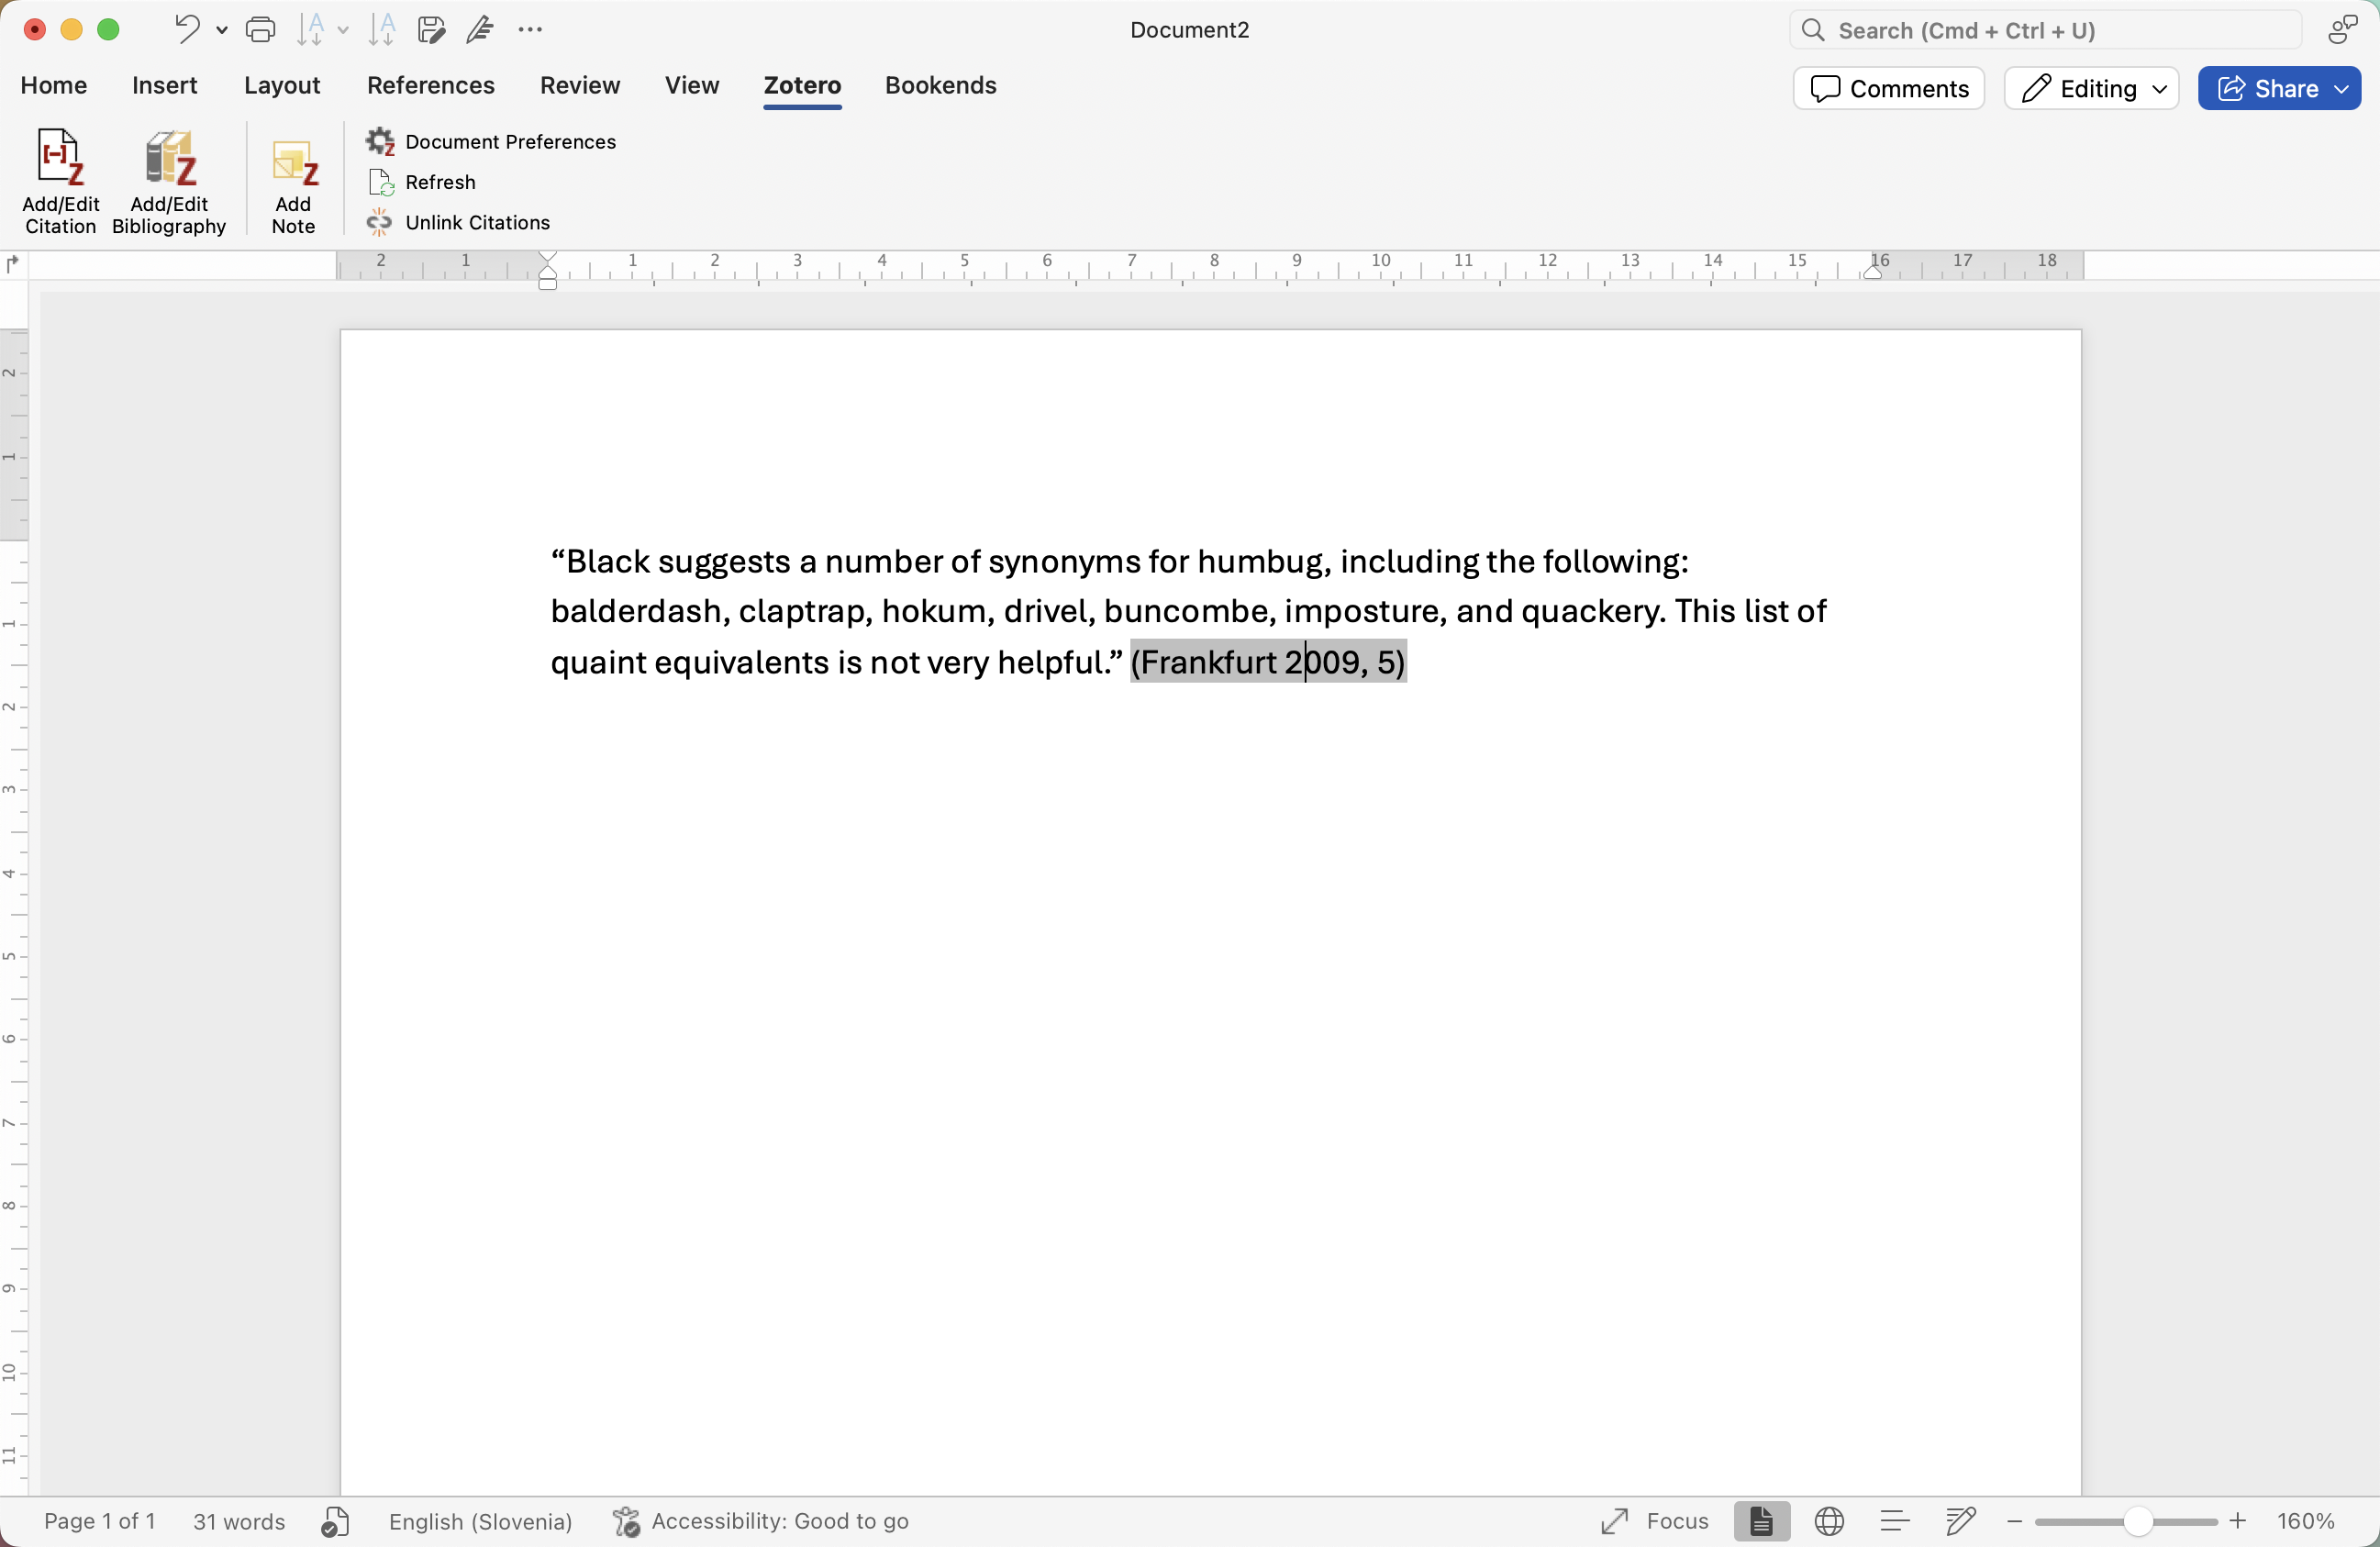This screenshot has width=2380, height=1547.
Task: Open Zotero Document Preferences
Action: [491, 142]
